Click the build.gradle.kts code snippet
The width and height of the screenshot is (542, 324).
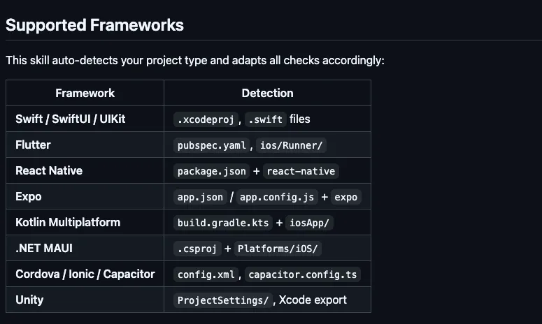pos(224,223)
